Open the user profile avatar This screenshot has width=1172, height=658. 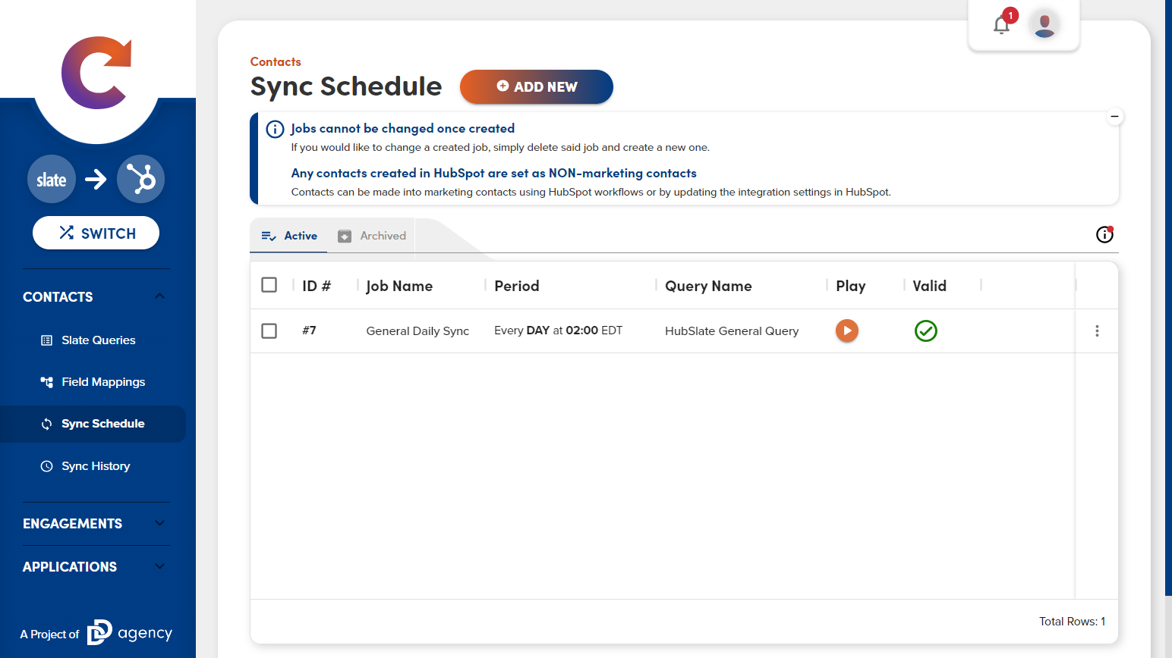(1044, 25)
